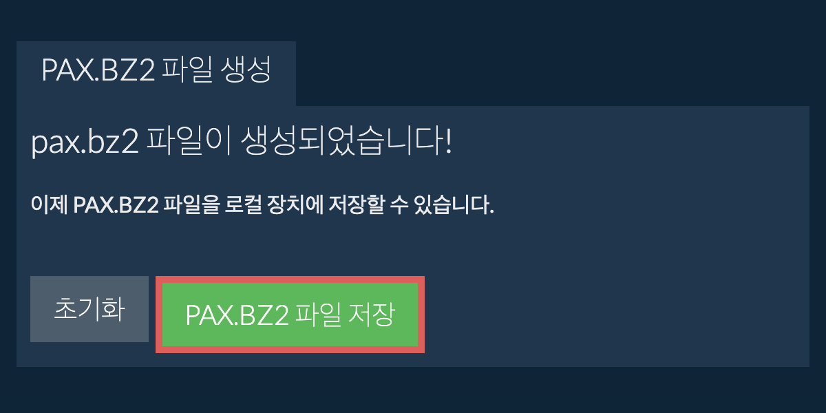
Task: Click the 초기화 button
Action: 89,309
